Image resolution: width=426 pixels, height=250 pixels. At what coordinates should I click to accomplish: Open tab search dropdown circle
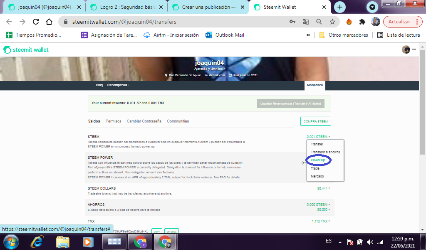point(372,7)
